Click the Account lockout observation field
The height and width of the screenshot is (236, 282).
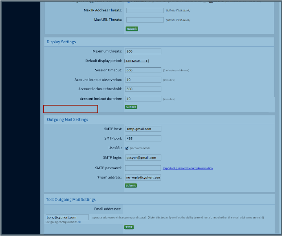pyautogui.click(x=143, y=80)
